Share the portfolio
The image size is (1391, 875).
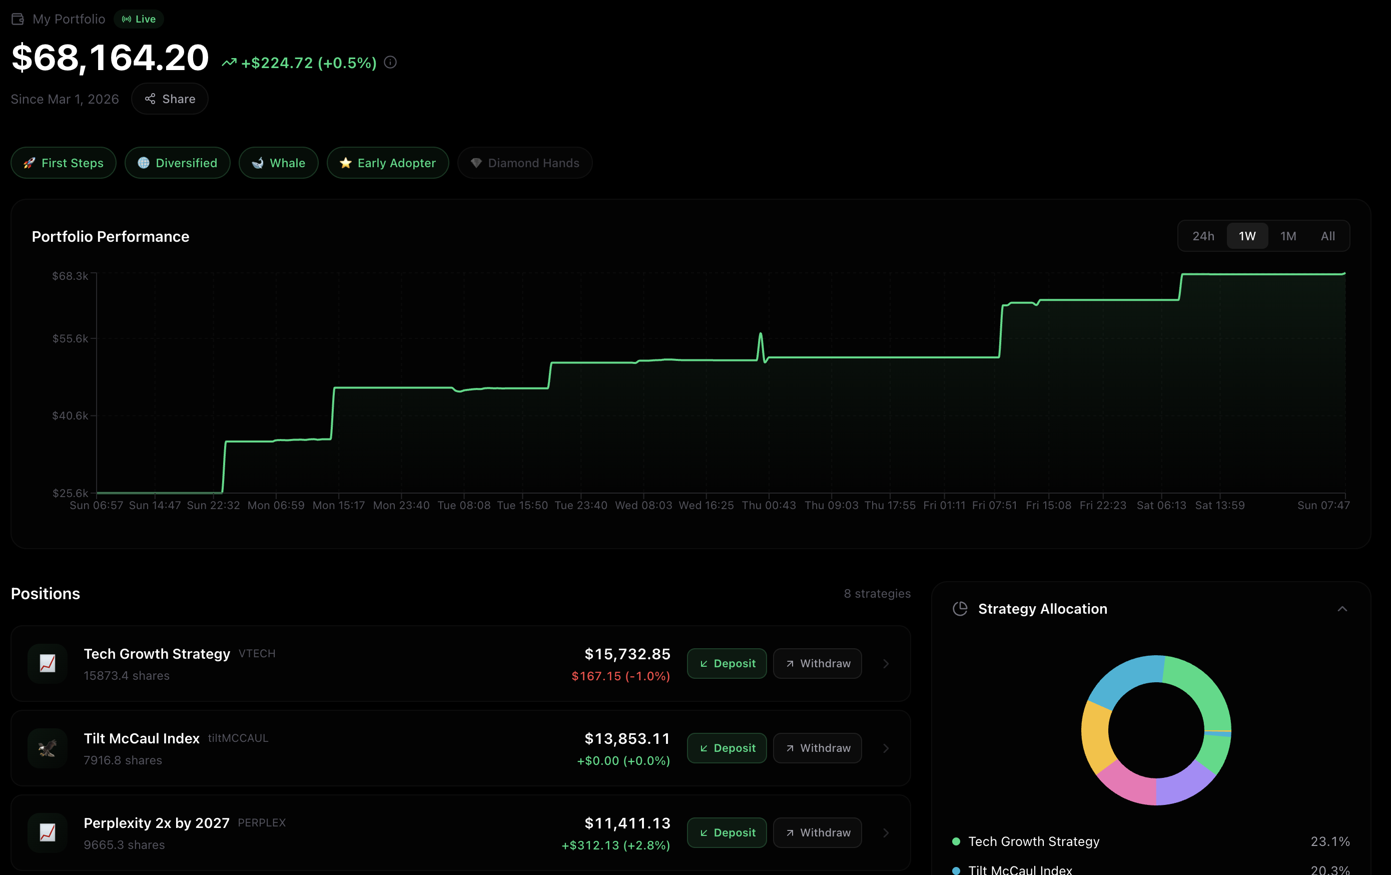tap(170, 99)
